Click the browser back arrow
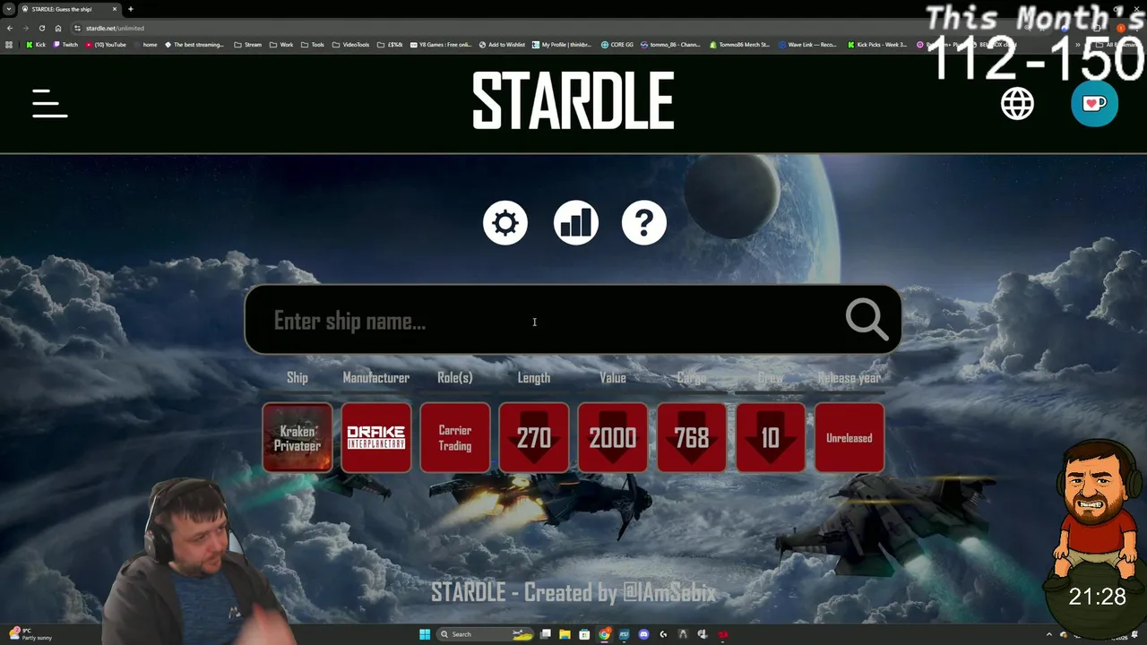Viewport: 1147px width, 645px height. point(9,28)
